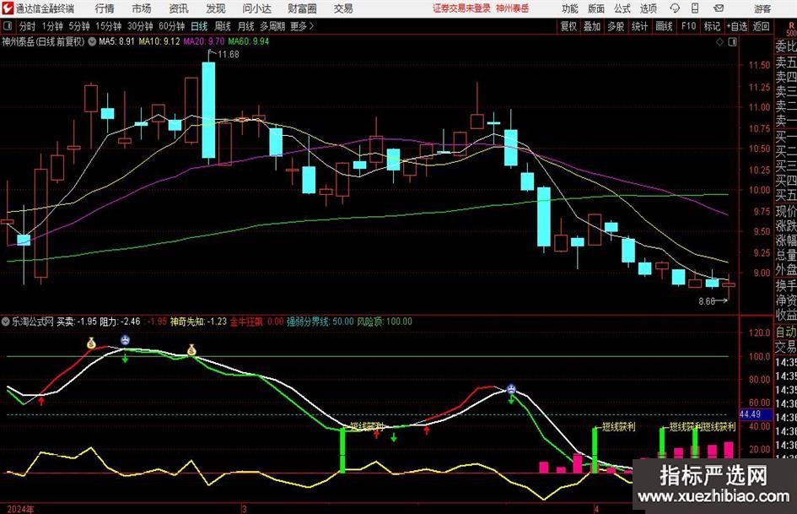This screenshot has width=797, height=514.
Task: Open the 公式 formula menu
Action: coord(622,8)
